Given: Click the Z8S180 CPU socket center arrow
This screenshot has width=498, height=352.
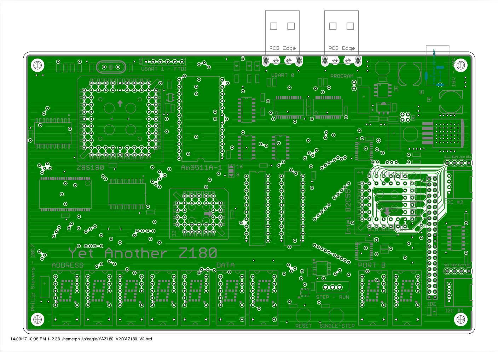Looking at the screenshot, I should coord(120,103).
